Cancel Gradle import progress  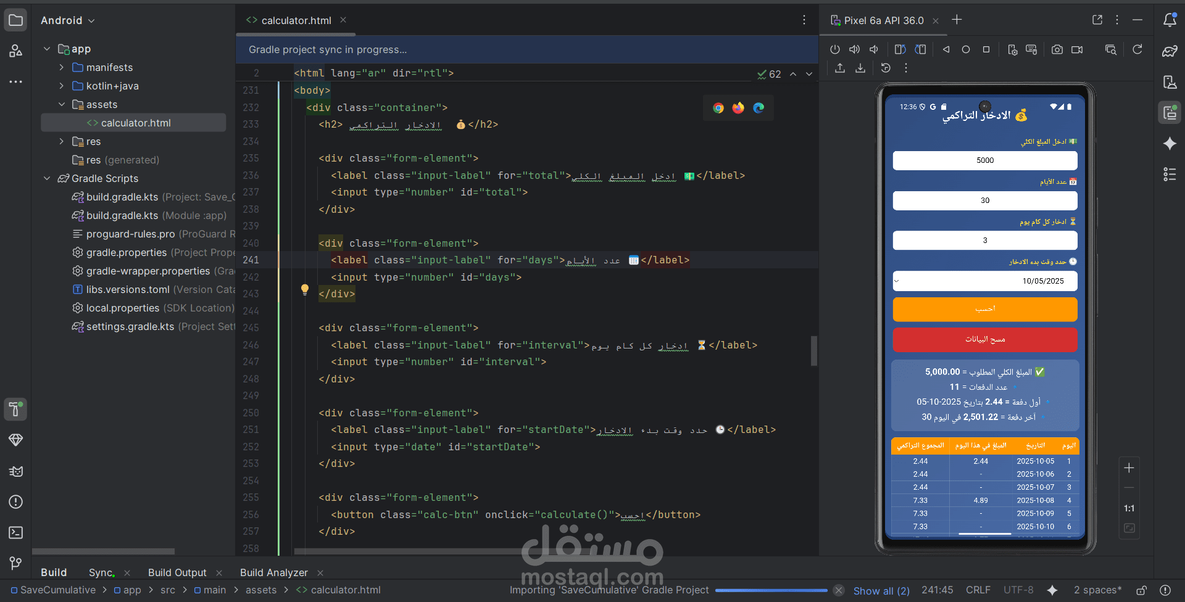point(839,590)
